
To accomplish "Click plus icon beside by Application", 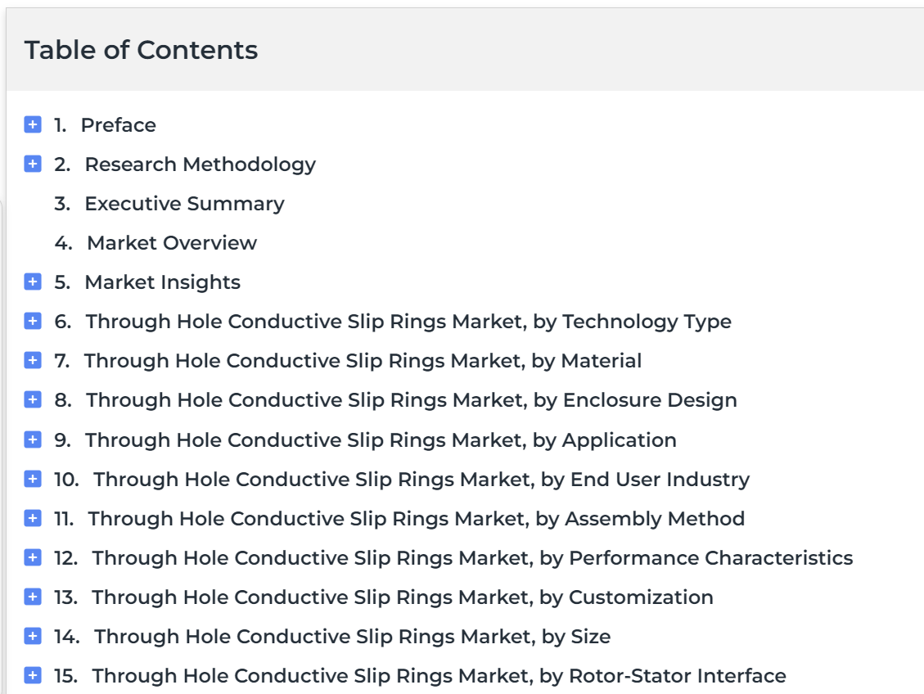I will (33, 439).
